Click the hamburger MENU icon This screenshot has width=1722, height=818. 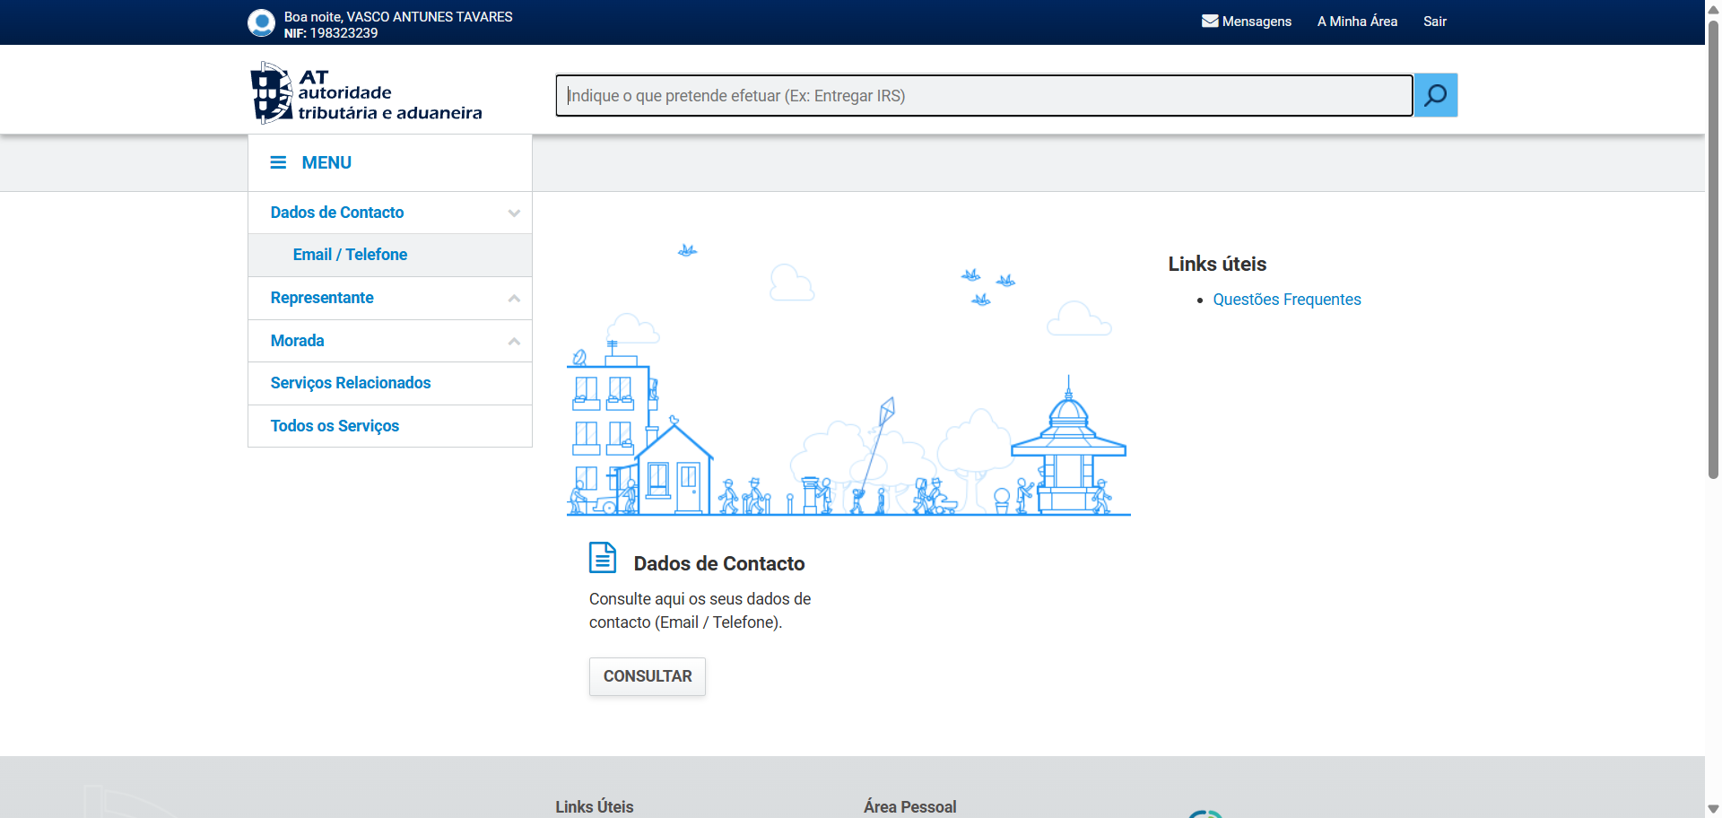pyautogui.click(x=278, y=162)
